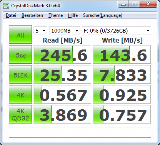Close the CrystalDiskMark window
160x145 pixels.
[148, 4]
